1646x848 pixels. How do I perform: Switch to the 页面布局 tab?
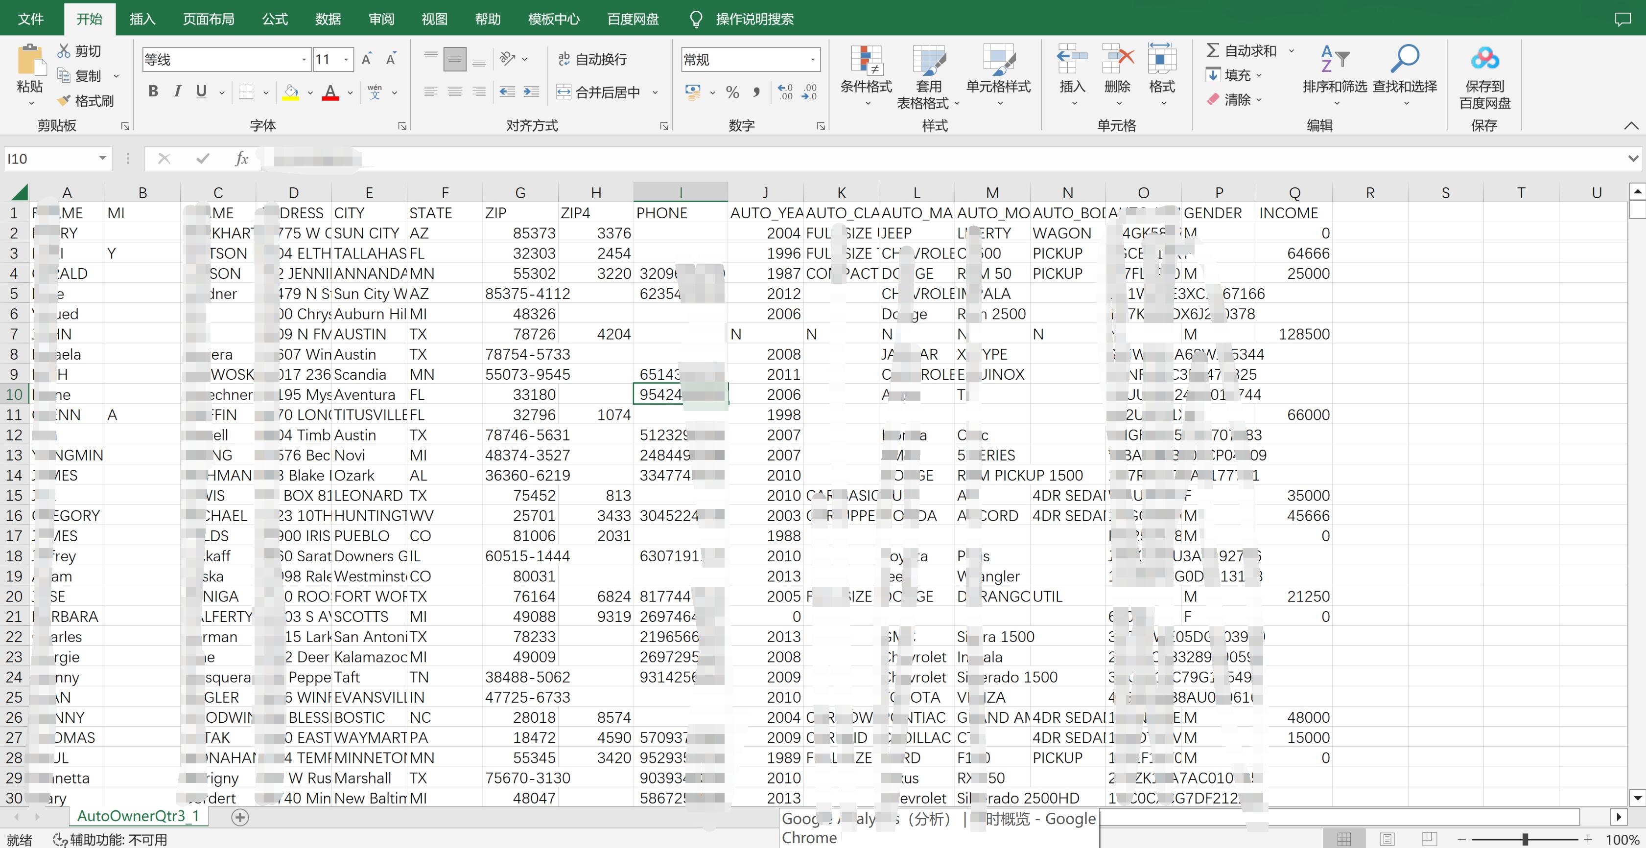(208, 19)
